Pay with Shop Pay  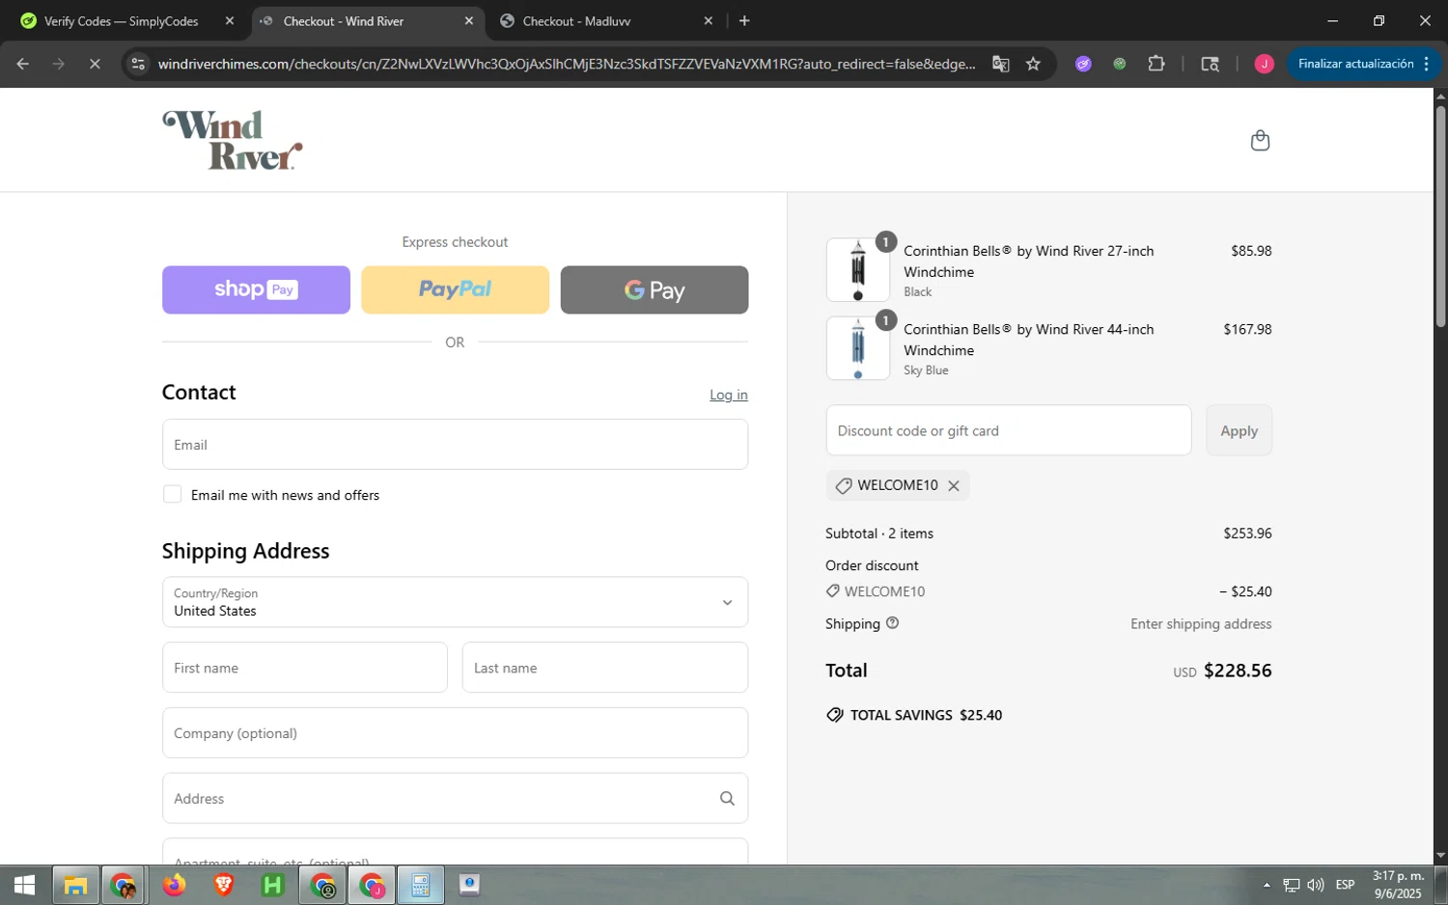[x=256, y=289]
